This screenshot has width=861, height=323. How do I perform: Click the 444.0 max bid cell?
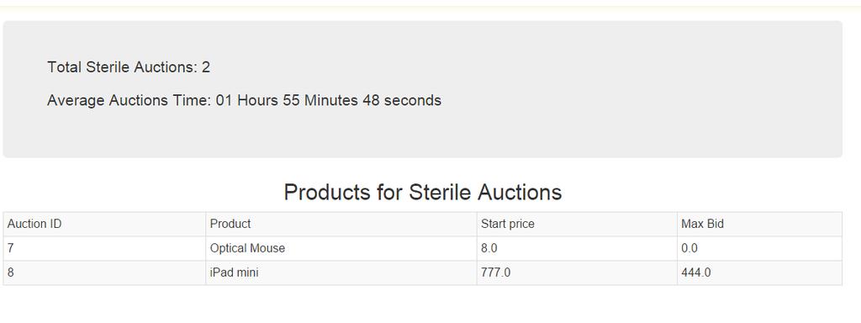point(759,273)
